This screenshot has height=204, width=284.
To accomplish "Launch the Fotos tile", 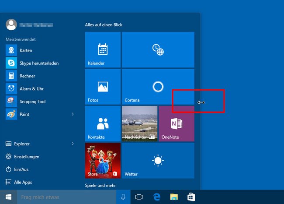I will [x=103, y=87].
